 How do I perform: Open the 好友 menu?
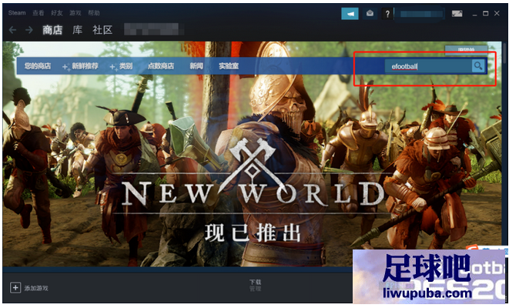[56, 13]
